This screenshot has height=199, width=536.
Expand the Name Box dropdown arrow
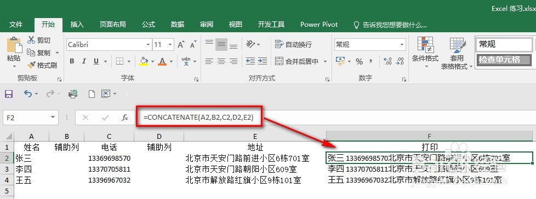point(53,118)
